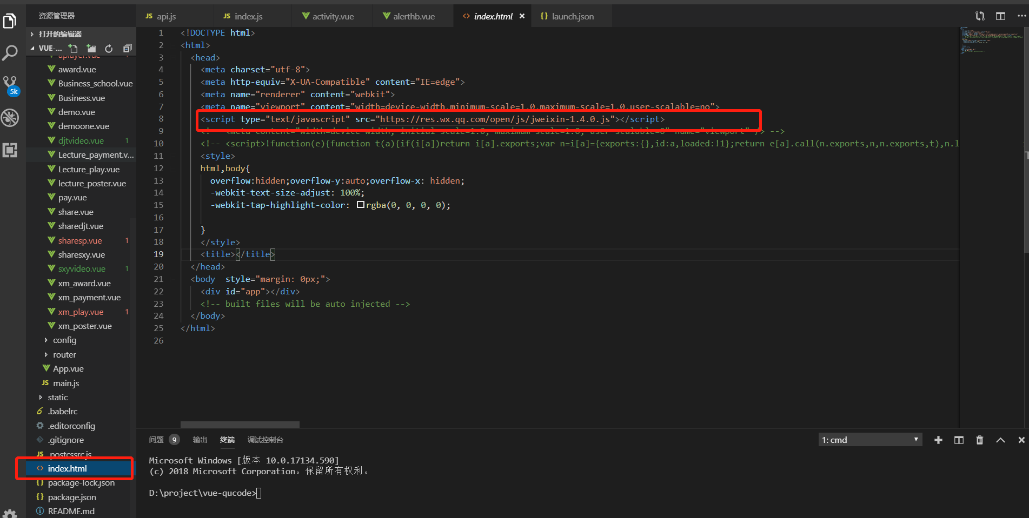Open the Explorer view in activity bar
This screenshot has width=1029, height=518.
pyautogui.click(x=10, y=22)
